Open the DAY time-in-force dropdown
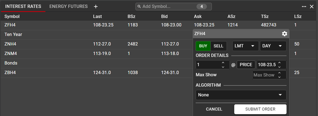The height and width of the screenshot is (116, 318). click(x=273, y=46)
